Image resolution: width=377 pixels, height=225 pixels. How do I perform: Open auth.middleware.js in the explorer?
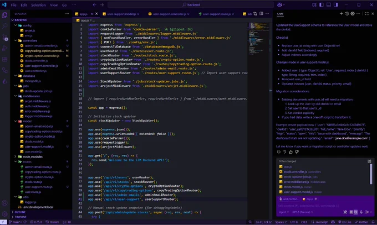(37, 106)
